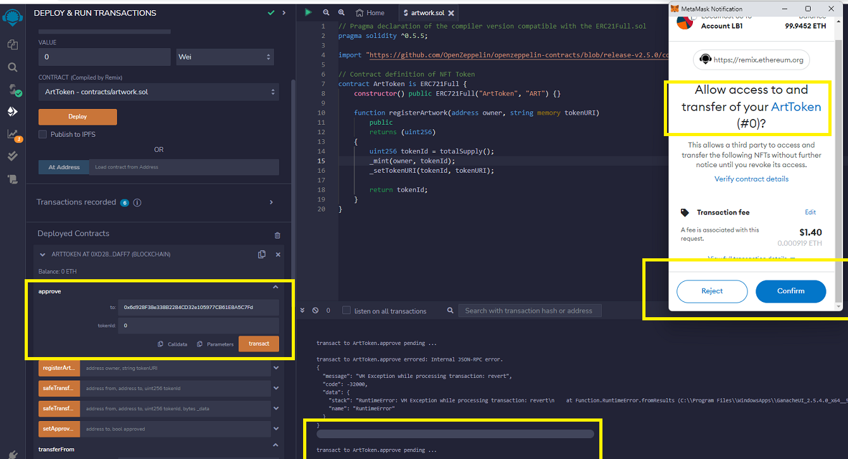The image size is (848, 459).
Task: Click terminal transaction hash search field
Action: click(x=530, y=310)
